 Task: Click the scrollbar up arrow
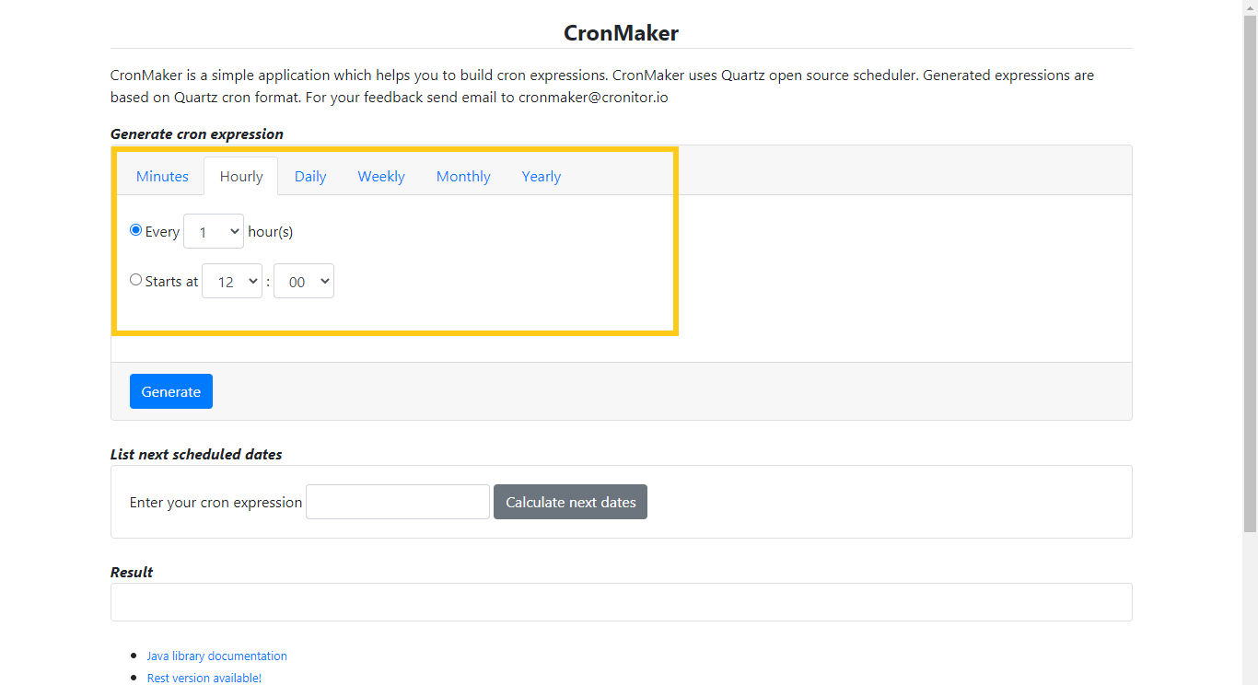coord(1251,6)
